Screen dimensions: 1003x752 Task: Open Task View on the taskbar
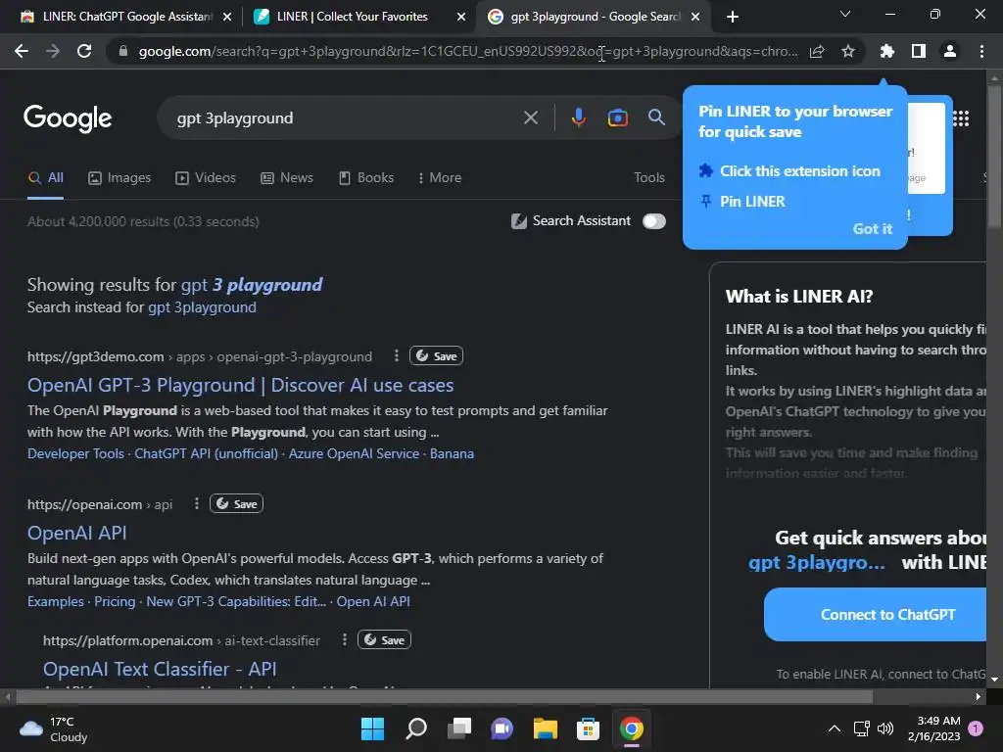(x=459, y=728)
